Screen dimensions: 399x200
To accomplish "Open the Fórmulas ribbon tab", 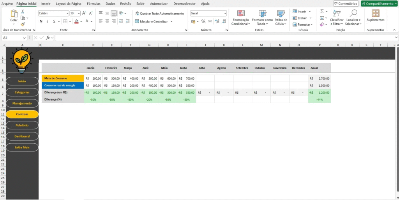I will click(94, 3).
